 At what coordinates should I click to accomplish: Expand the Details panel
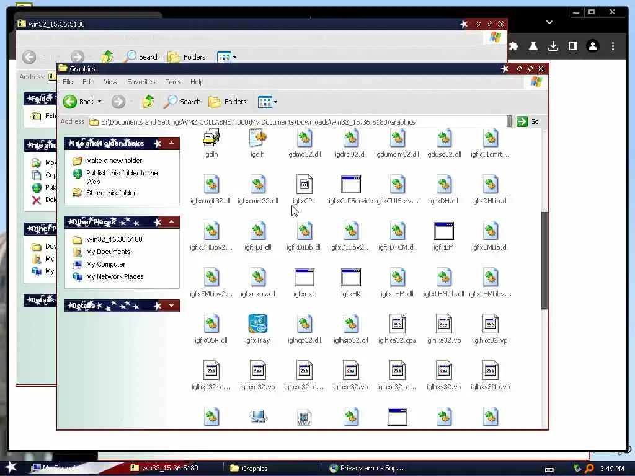[x=171, y=306]
